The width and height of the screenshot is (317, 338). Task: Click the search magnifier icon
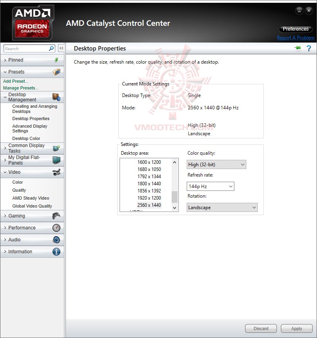point(51,49)
